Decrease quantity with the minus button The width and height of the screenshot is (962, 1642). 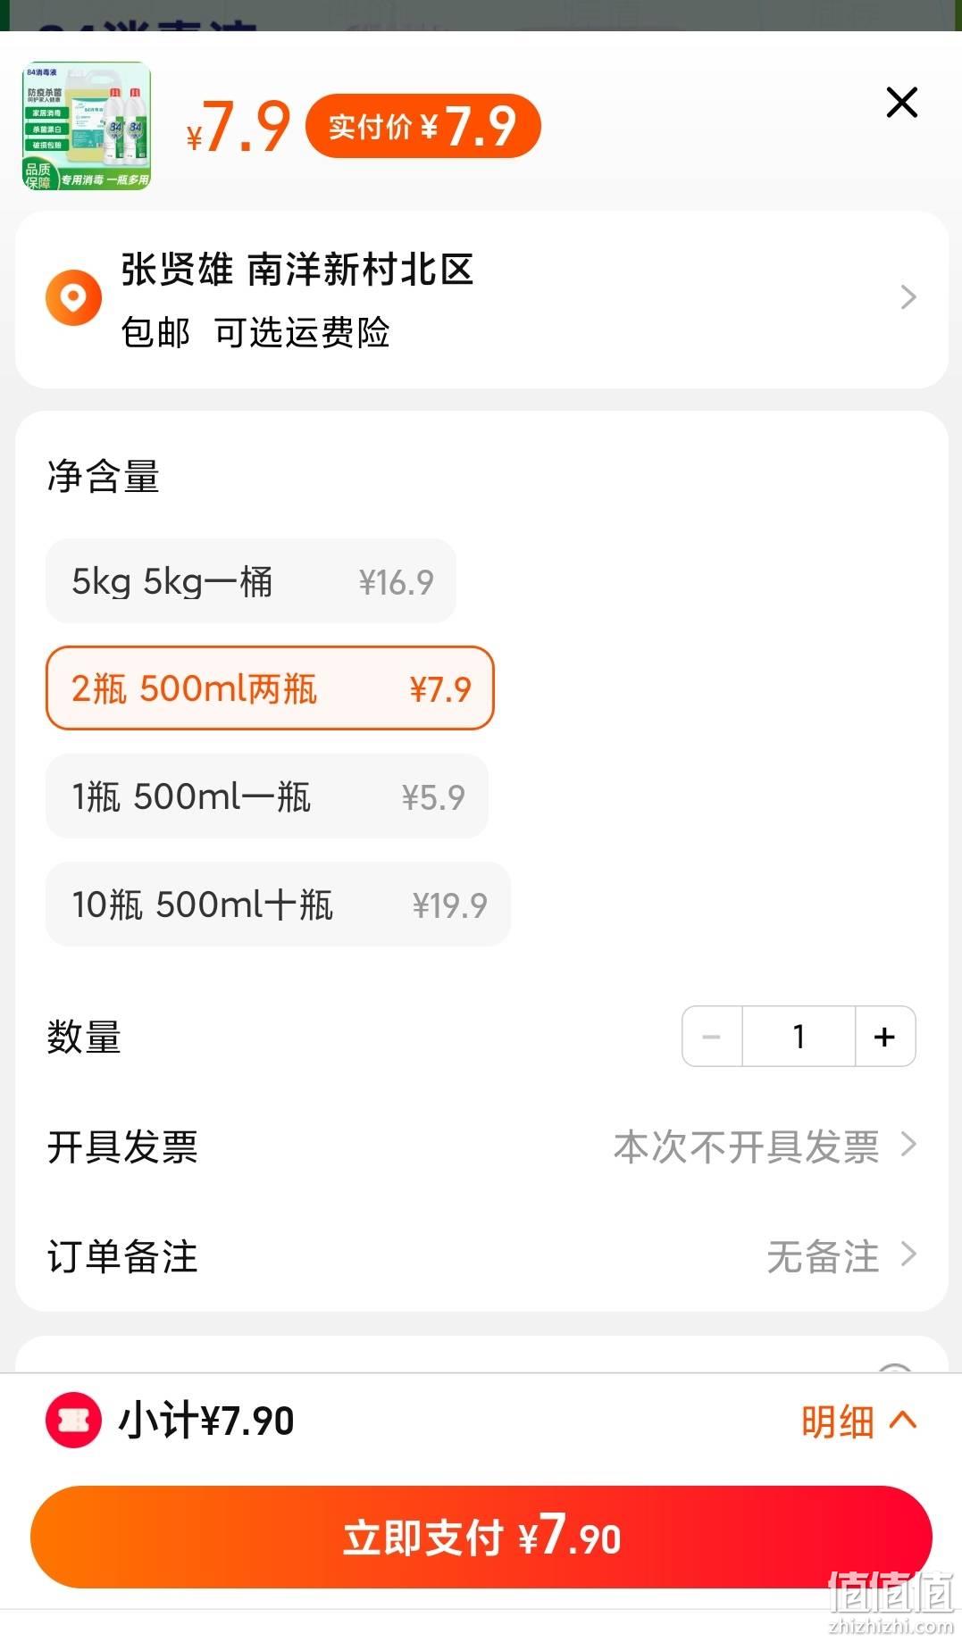pyautogui.click(x=712, y=1037)
